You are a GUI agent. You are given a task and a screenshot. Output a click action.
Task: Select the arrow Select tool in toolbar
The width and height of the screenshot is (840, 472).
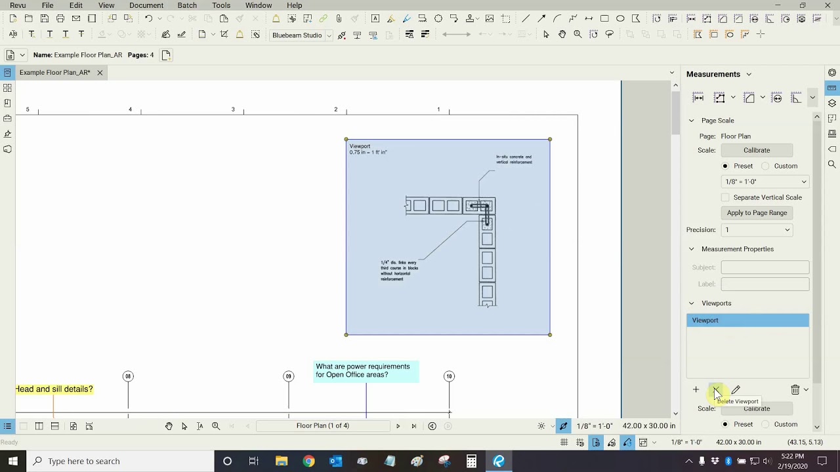(546, 34)
